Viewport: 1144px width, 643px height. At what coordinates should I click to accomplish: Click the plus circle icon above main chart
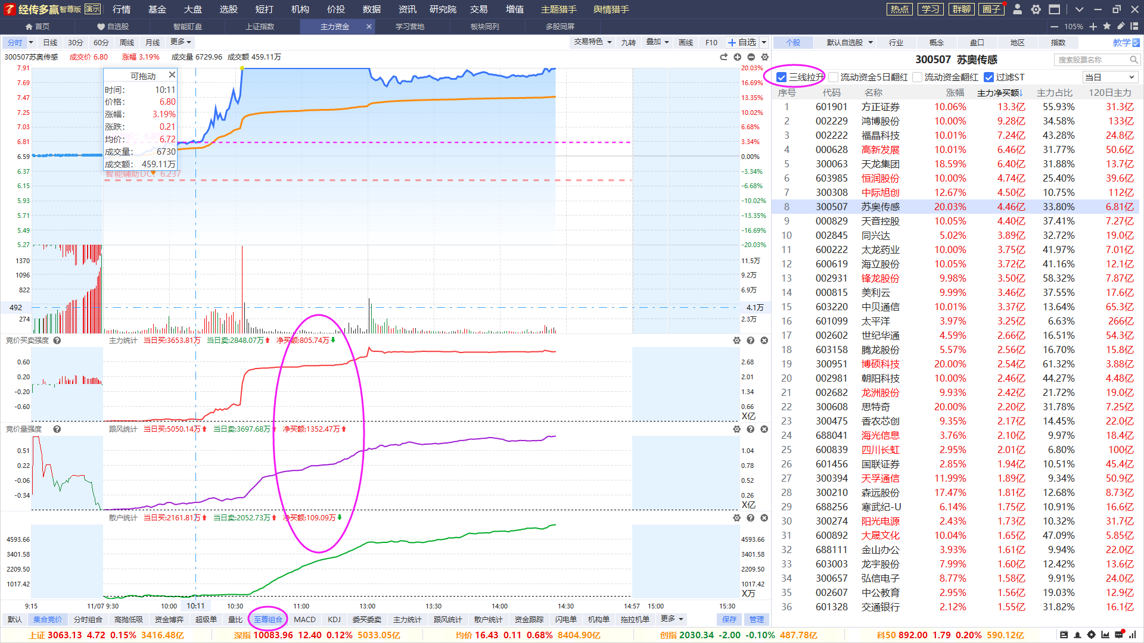738,57
